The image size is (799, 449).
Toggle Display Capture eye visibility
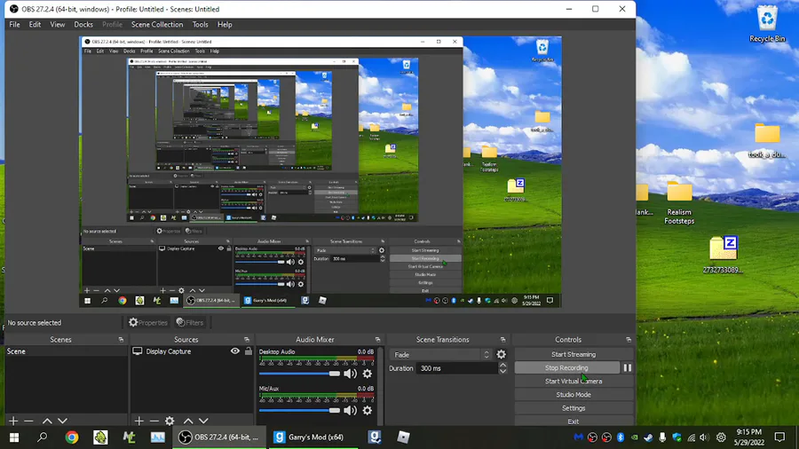(235, 351)
